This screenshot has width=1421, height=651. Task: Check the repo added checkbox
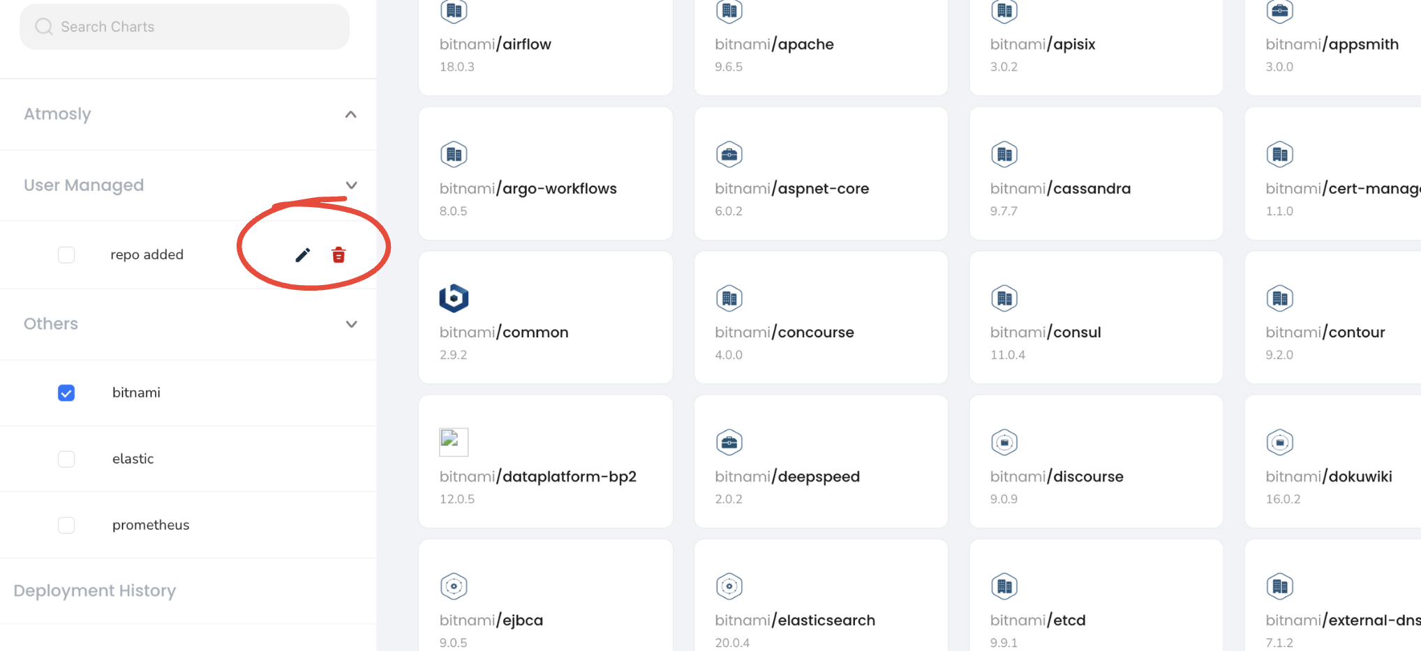pos(66,255)
